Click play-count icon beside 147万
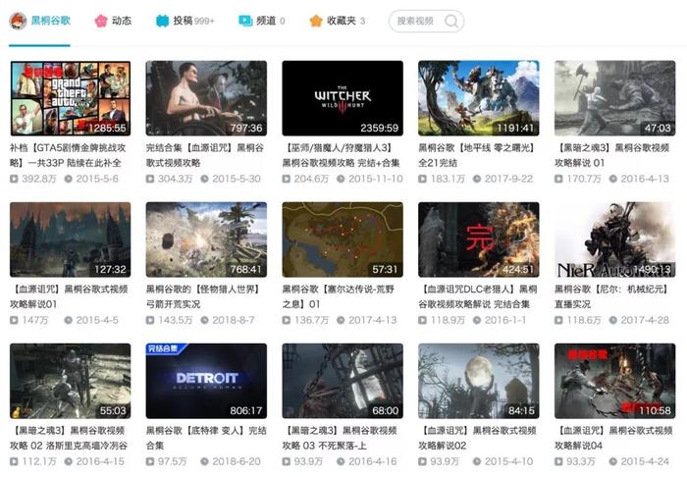This screenshot has width=687, height=477. [x=14, y=320]
